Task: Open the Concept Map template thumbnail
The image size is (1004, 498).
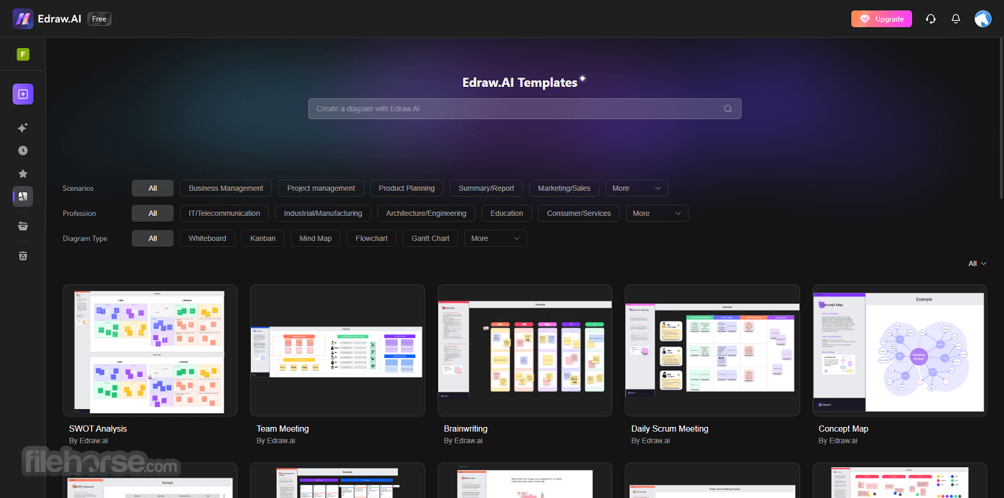Action: click(x=899, y=350)
